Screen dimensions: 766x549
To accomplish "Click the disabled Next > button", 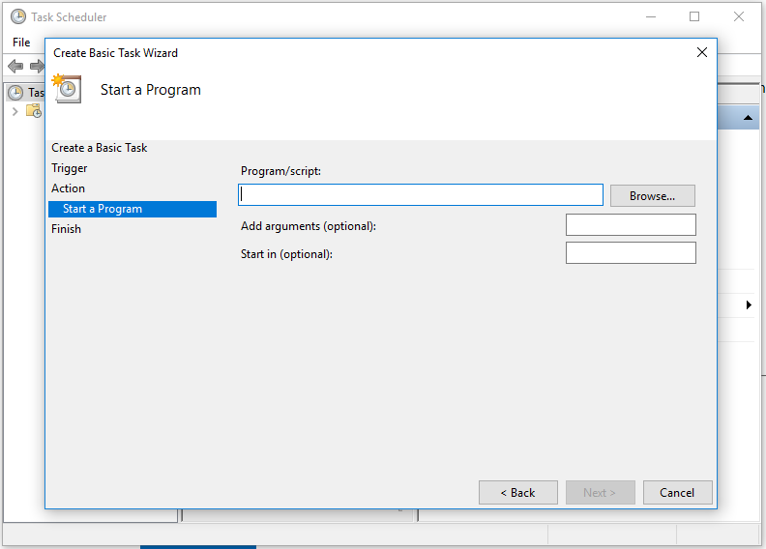I will (x=600, y=492).
